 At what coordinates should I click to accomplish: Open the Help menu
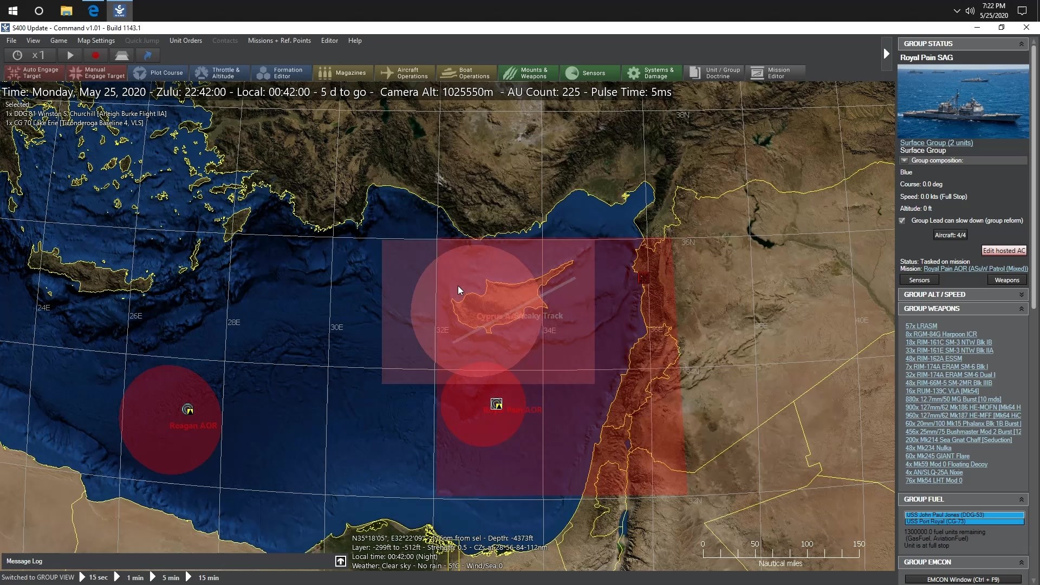coord(355,41)
